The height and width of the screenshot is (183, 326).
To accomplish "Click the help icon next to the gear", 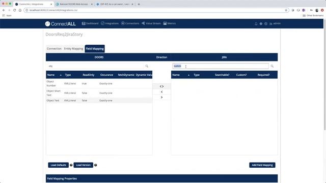I will 266,24.
